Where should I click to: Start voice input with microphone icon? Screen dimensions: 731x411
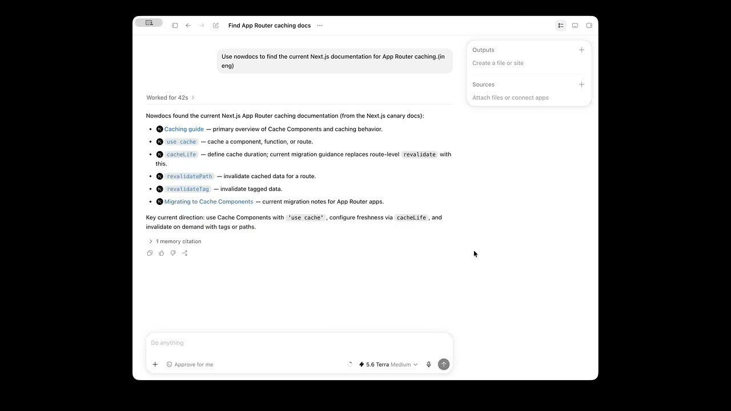tap(429, 364)
